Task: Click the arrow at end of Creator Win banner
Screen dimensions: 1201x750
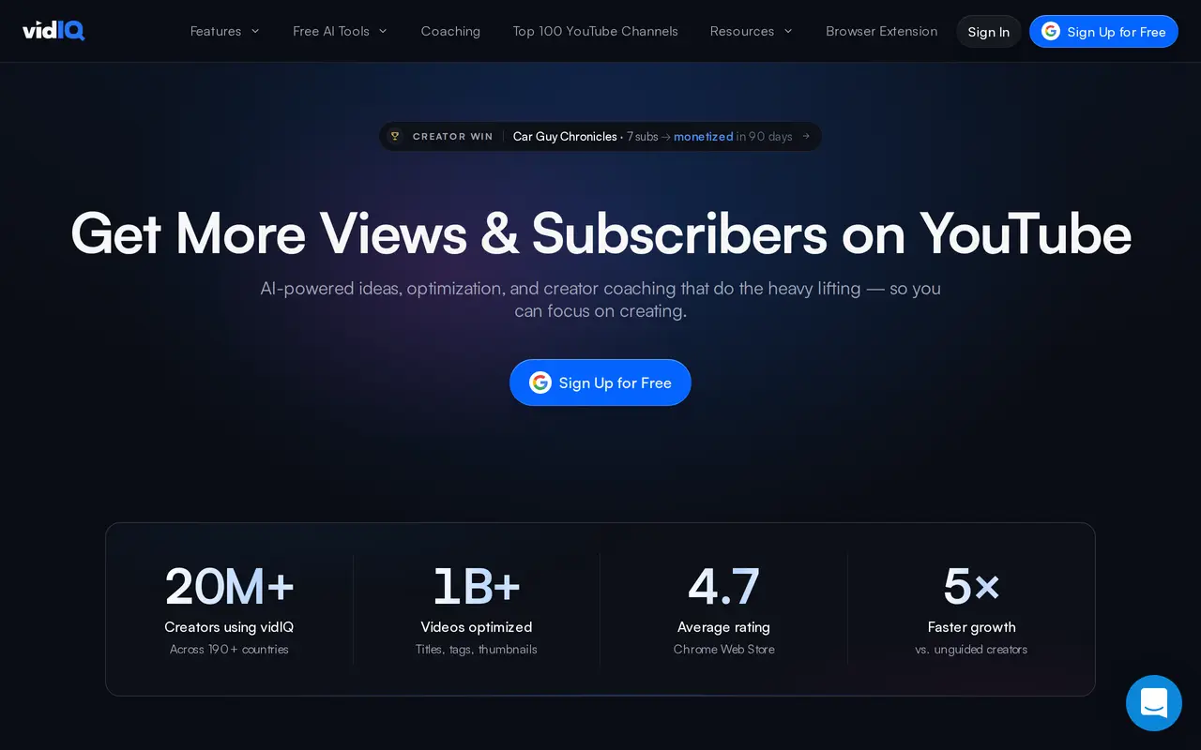Action: pyautogui.click(x=805, y=136)
